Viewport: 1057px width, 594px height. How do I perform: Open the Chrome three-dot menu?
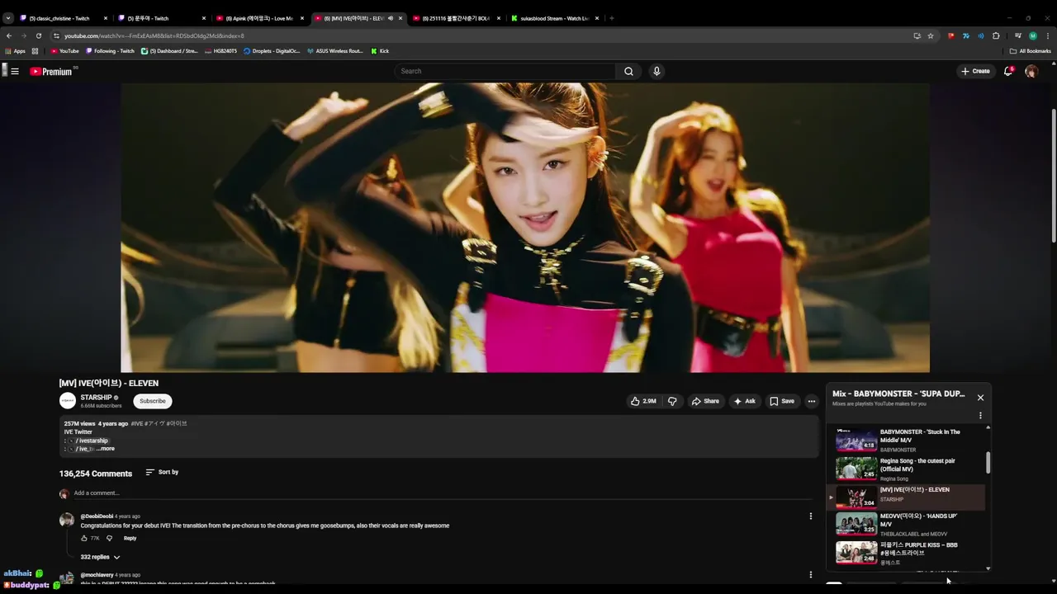point(1047,35)
